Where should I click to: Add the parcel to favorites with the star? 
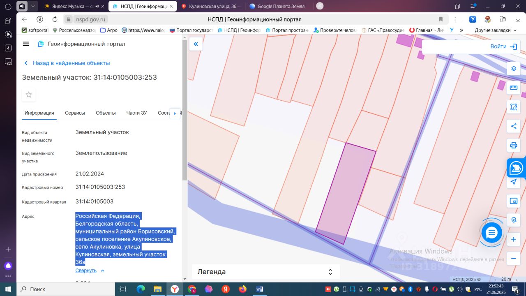[29, 95]
